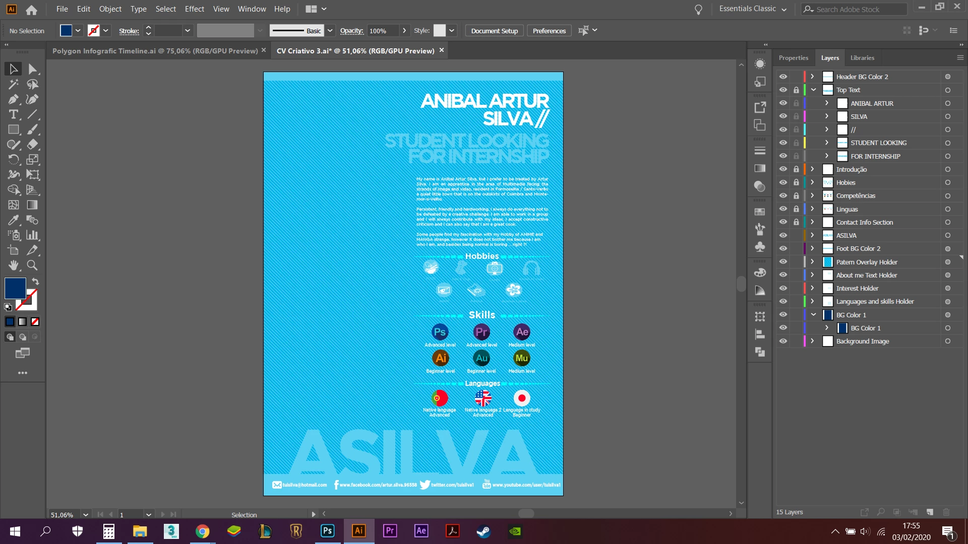Select the Zoom tool
The width and height of the screenshot is (968, 544).
pos(32,265)
